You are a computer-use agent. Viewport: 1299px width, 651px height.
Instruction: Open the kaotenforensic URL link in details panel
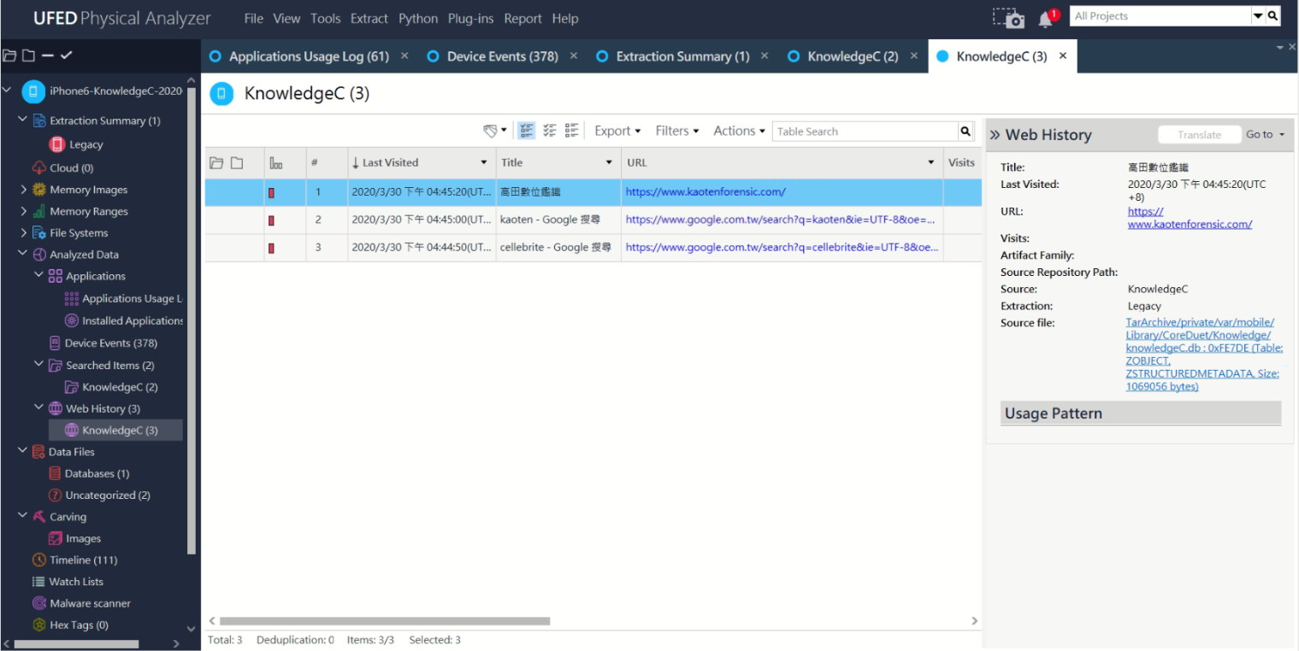[x=1190, y=218]
